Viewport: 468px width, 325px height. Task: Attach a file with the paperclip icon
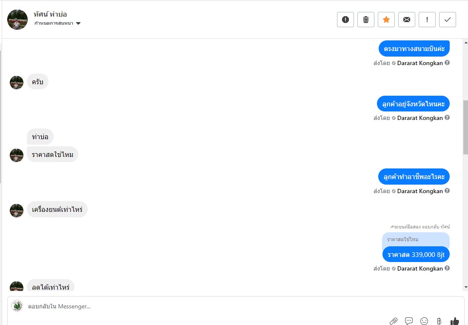[x=394, y=321]
